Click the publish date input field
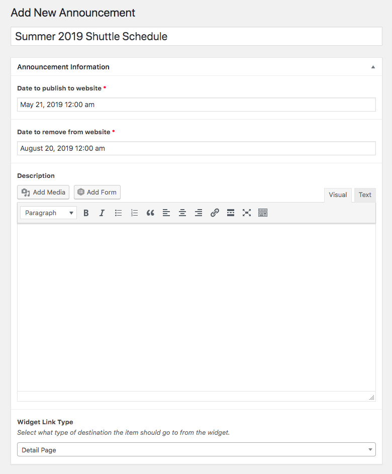 (197, 105)
